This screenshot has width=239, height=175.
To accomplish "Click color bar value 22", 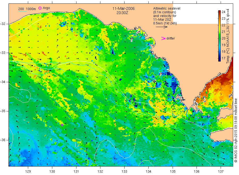I will point(223,25).
